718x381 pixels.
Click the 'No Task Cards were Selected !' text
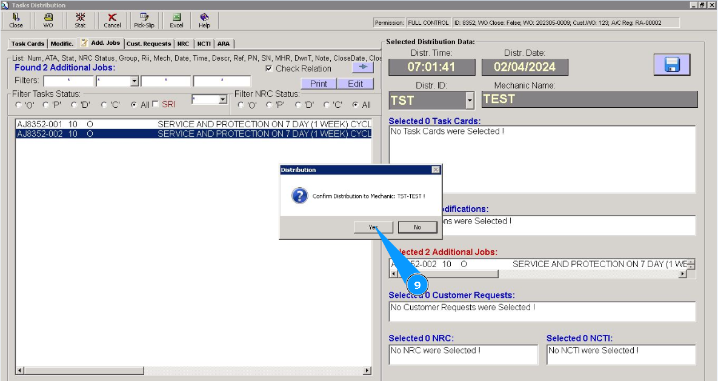[x=447, y=131]
